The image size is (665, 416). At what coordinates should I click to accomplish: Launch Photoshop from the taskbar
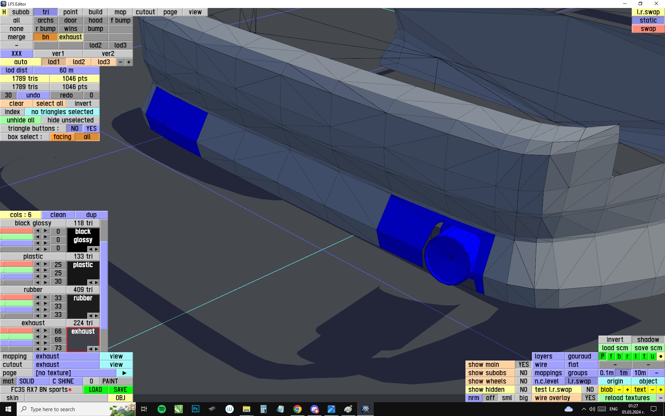click(x=196, y=409)
